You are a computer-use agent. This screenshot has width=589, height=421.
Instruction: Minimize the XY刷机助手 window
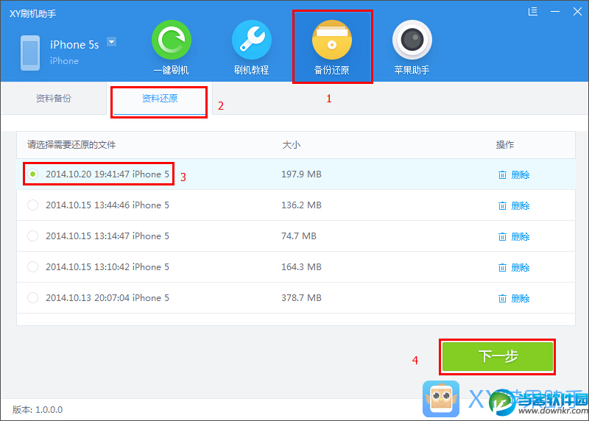[555, 12]
